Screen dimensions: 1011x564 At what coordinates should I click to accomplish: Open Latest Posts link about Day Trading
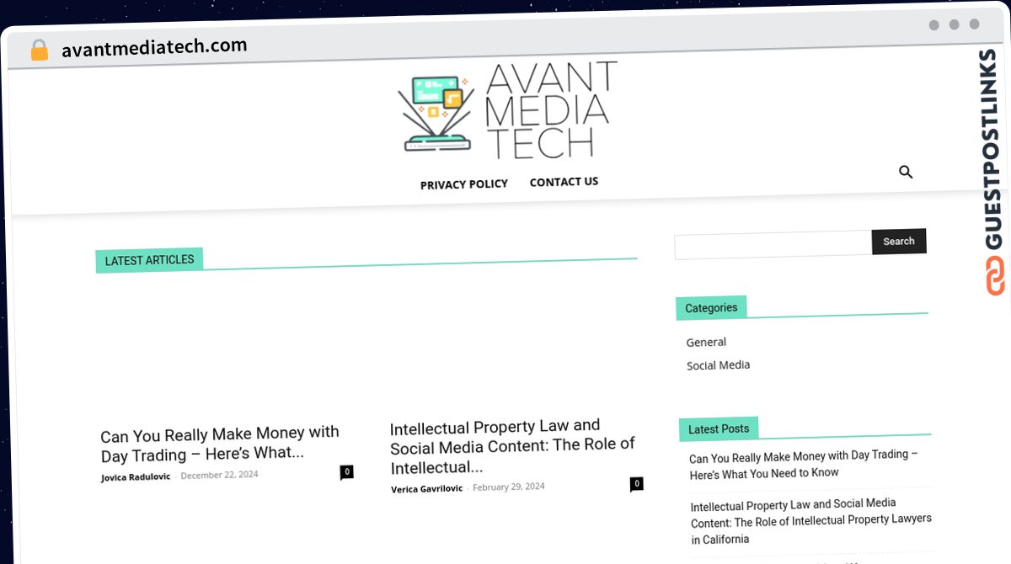804,464
